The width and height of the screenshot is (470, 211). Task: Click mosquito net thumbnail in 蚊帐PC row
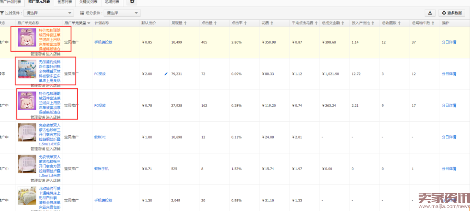click(27, 133)
